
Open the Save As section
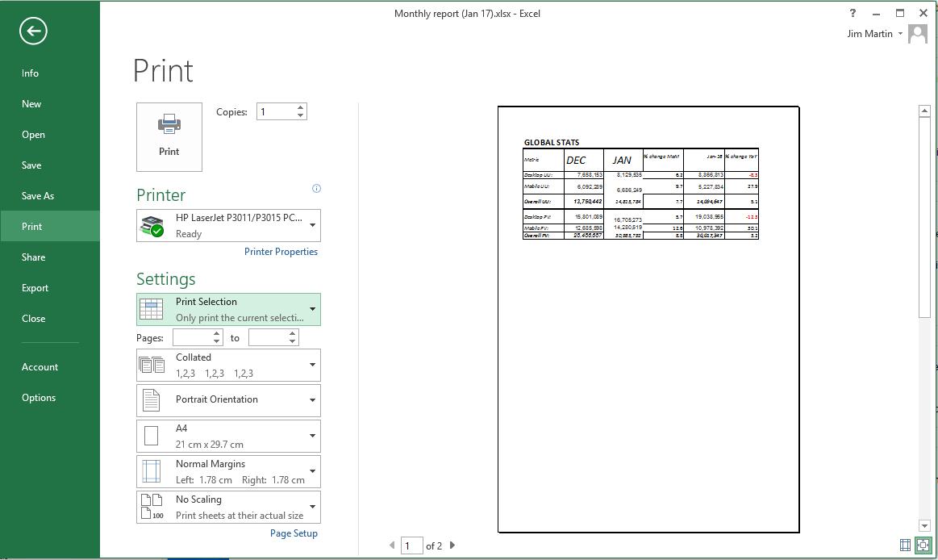point(39,195)
